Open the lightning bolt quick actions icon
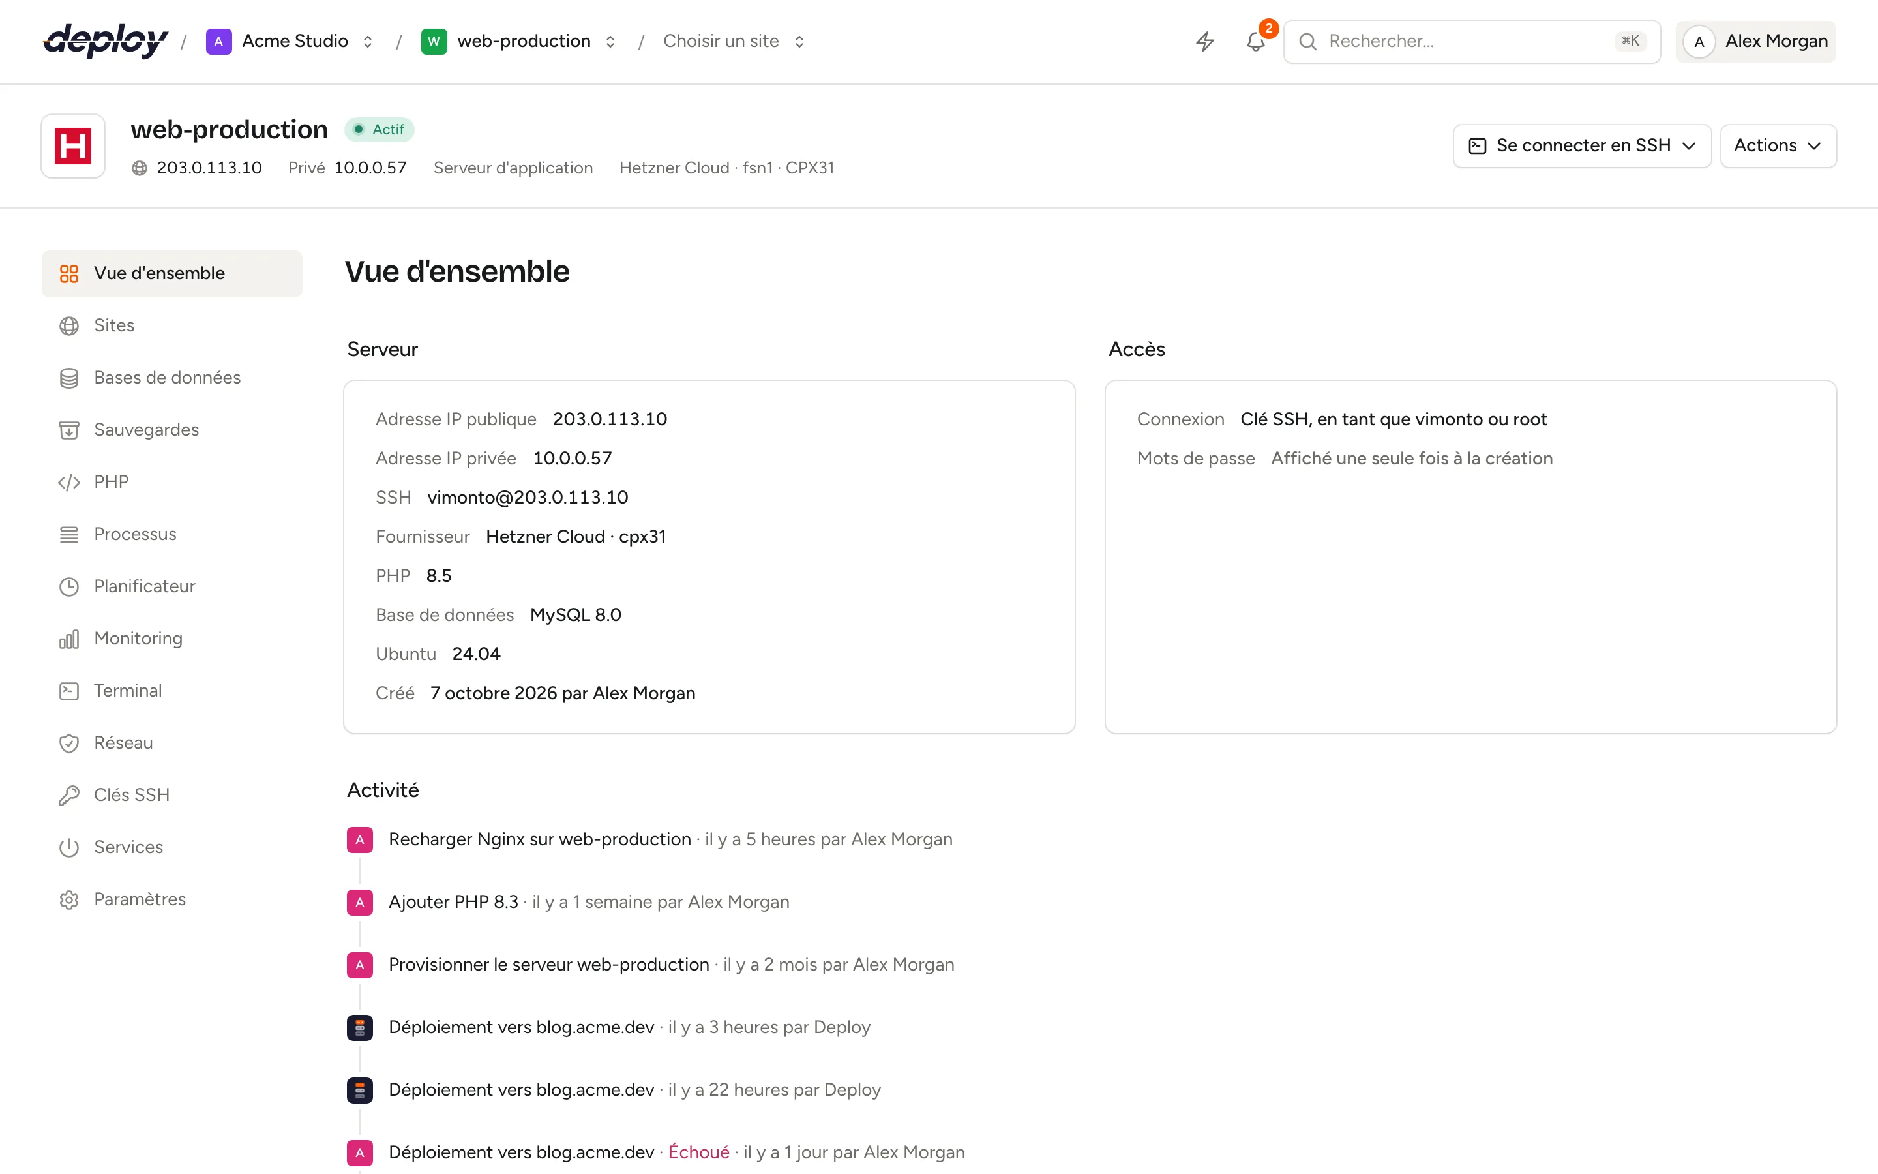The image size is (1878, 1174). [1204, 41]
